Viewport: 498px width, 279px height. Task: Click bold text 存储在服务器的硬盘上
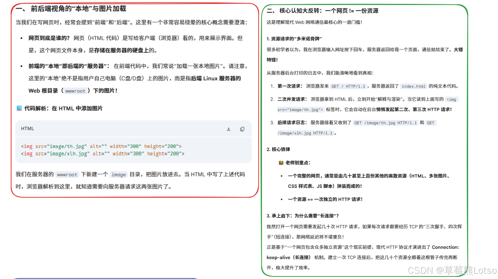pyautogui.click(x=121, y=50)
